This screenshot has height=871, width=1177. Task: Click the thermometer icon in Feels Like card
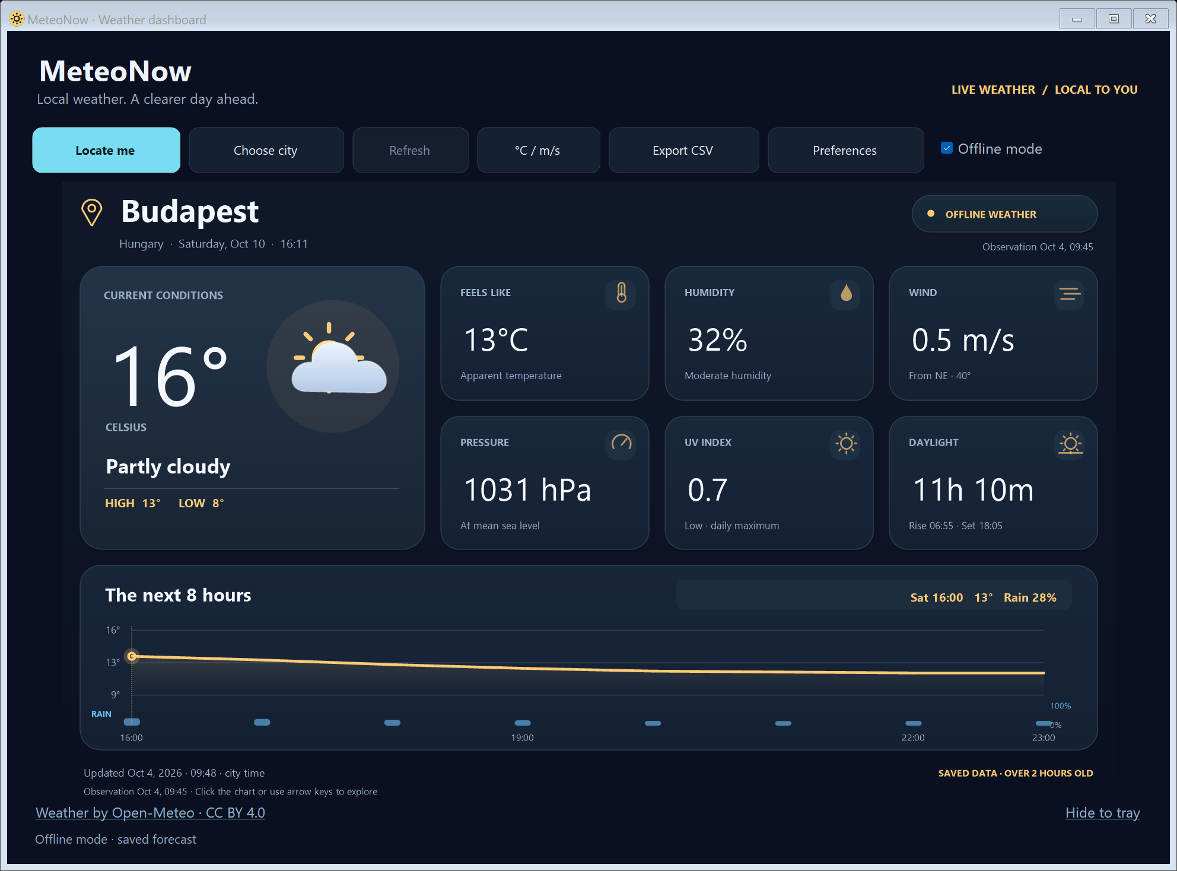click(621, 293)
